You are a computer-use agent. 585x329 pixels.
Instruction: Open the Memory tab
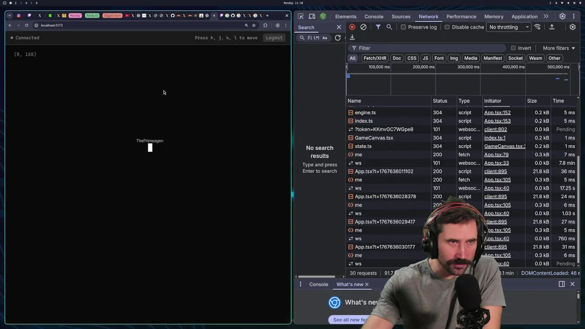[x=494, y=16]
